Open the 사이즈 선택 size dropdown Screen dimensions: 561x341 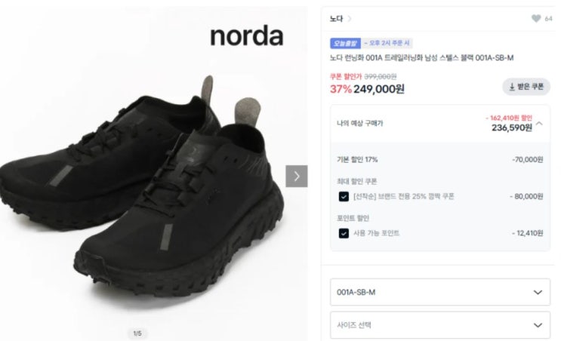(440, 325)
